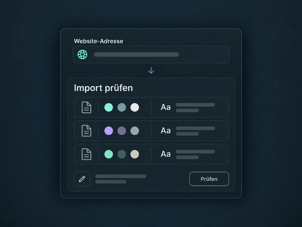Choose the dark slate swatch beside beige
Viewport: 302px width, 227px height.
click(x=122, y=154)
